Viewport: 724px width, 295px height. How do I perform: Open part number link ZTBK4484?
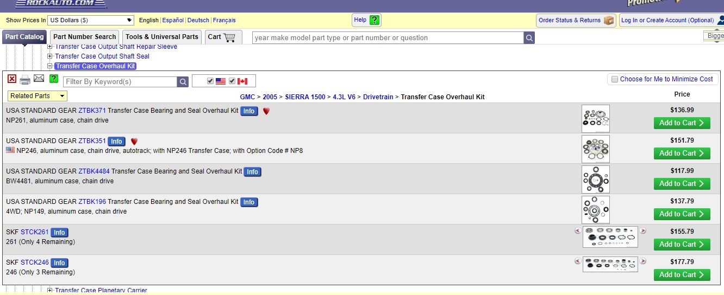point(94,171)
